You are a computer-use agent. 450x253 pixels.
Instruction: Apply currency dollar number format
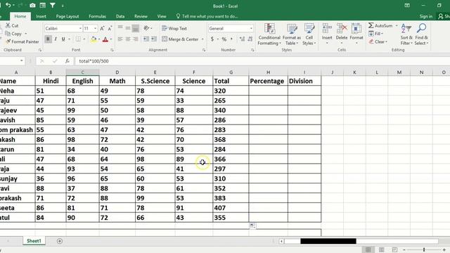tap(212, 39)
